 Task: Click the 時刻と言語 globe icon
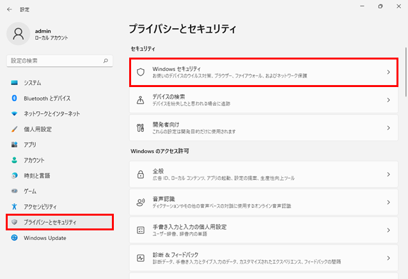[x=14, y=175]
